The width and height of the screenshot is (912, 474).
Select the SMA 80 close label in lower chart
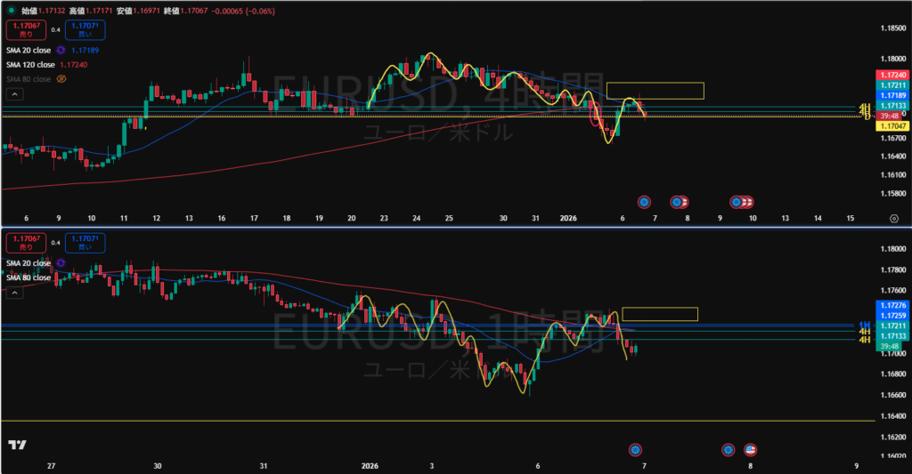31,278
